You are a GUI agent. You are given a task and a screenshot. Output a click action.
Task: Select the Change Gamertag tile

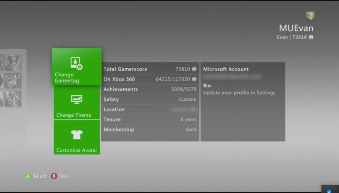[77, 67]
